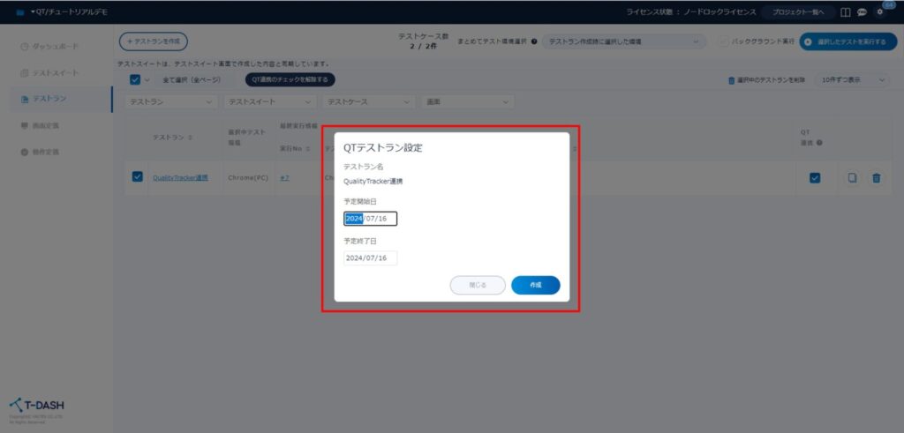Click 閉じる to dismiss the dialog

(478, 285)
